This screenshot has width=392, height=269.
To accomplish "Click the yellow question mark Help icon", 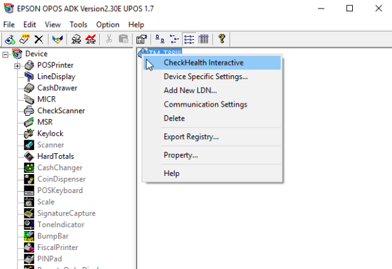I will tap(222, 40).
